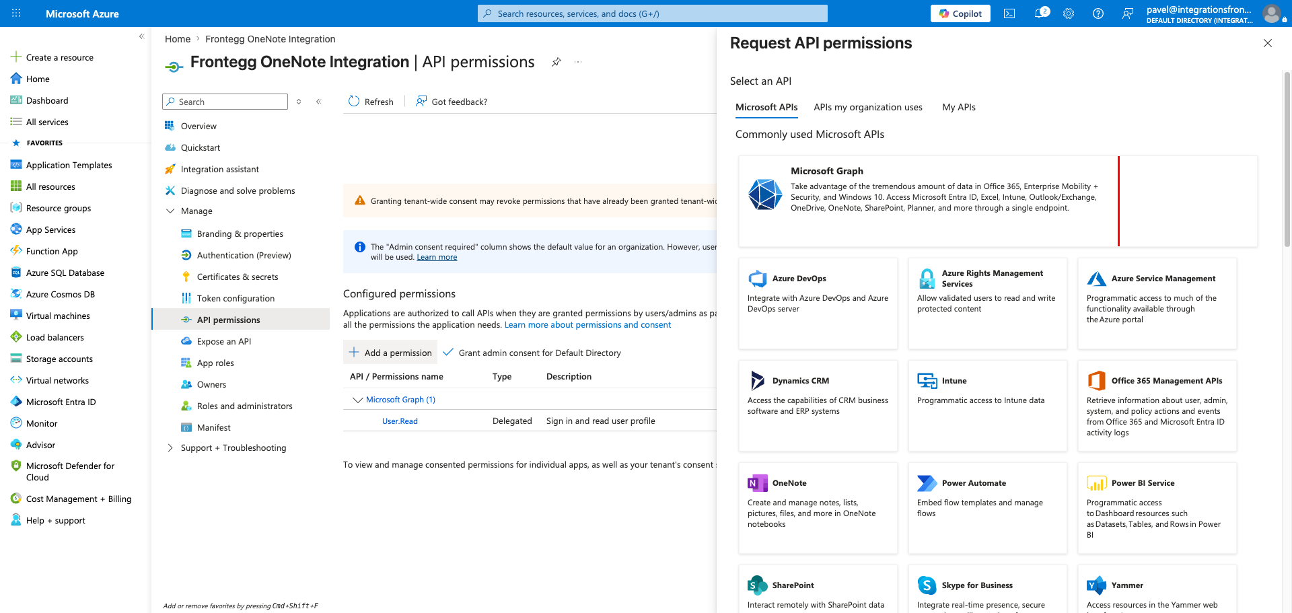The width and height of the screenshot is (1292, 613).
Task: Collapse the left portal sidebar
Action: point(141,36)
